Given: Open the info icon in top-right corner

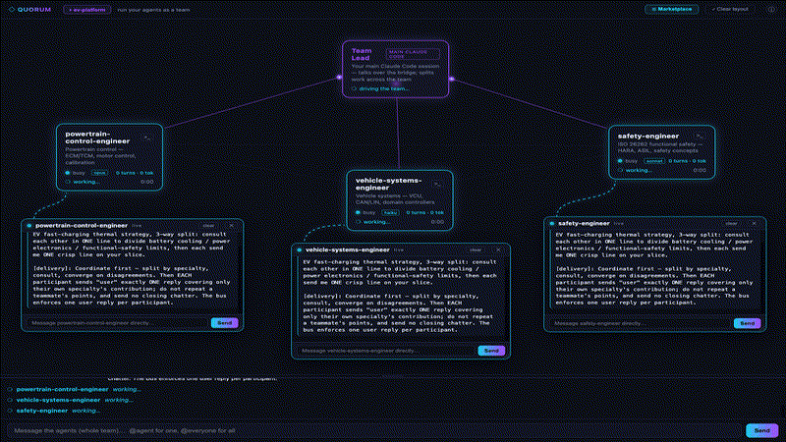Looking at the screenshot, I should click(x=771, y=9).
